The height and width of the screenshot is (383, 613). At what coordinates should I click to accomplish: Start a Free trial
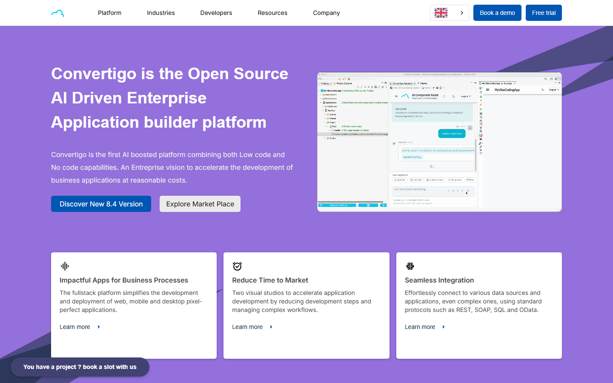click(x=544, y=13)
